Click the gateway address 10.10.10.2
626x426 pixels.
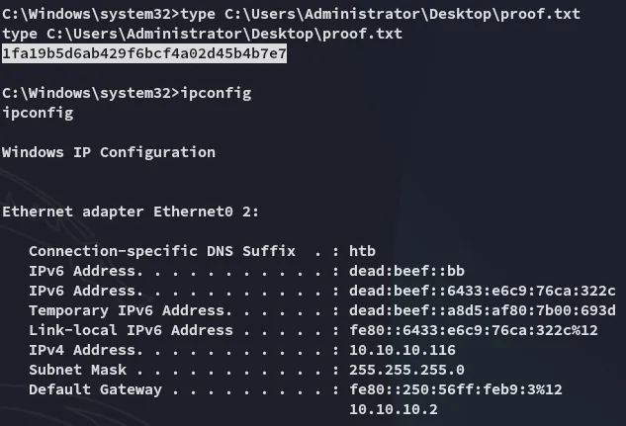pos(392,409)
